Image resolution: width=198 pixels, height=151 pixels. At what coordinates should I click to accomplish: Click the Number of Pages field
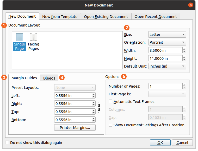[x=165, y=86]
